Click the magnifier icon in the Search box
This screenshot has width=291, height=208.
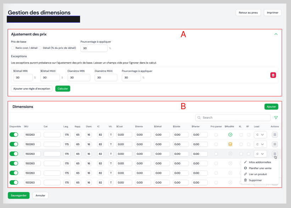coord(199,118)
